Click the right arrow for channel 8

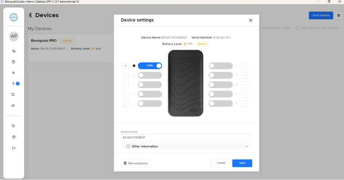pyautogui.click(x=245, y=85)
